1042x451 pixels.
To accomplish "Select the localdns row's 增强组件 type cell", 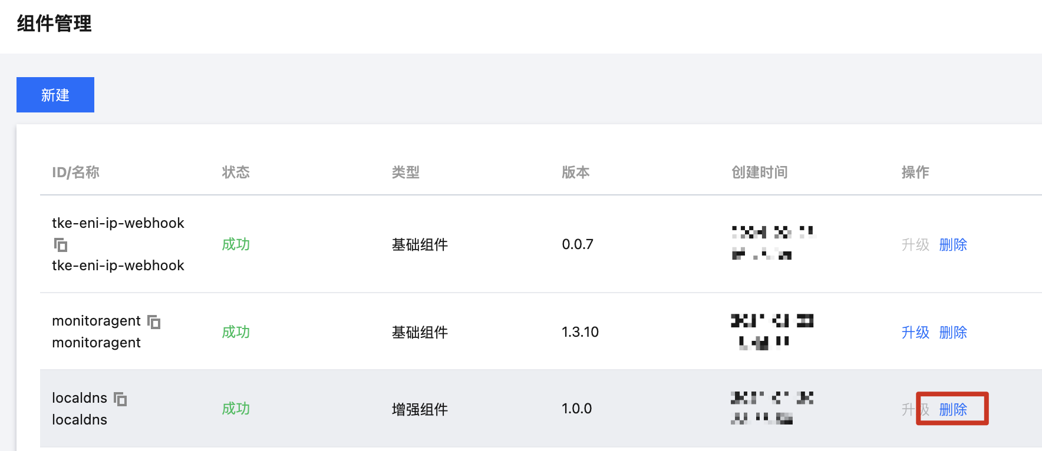I will point(420,409).
